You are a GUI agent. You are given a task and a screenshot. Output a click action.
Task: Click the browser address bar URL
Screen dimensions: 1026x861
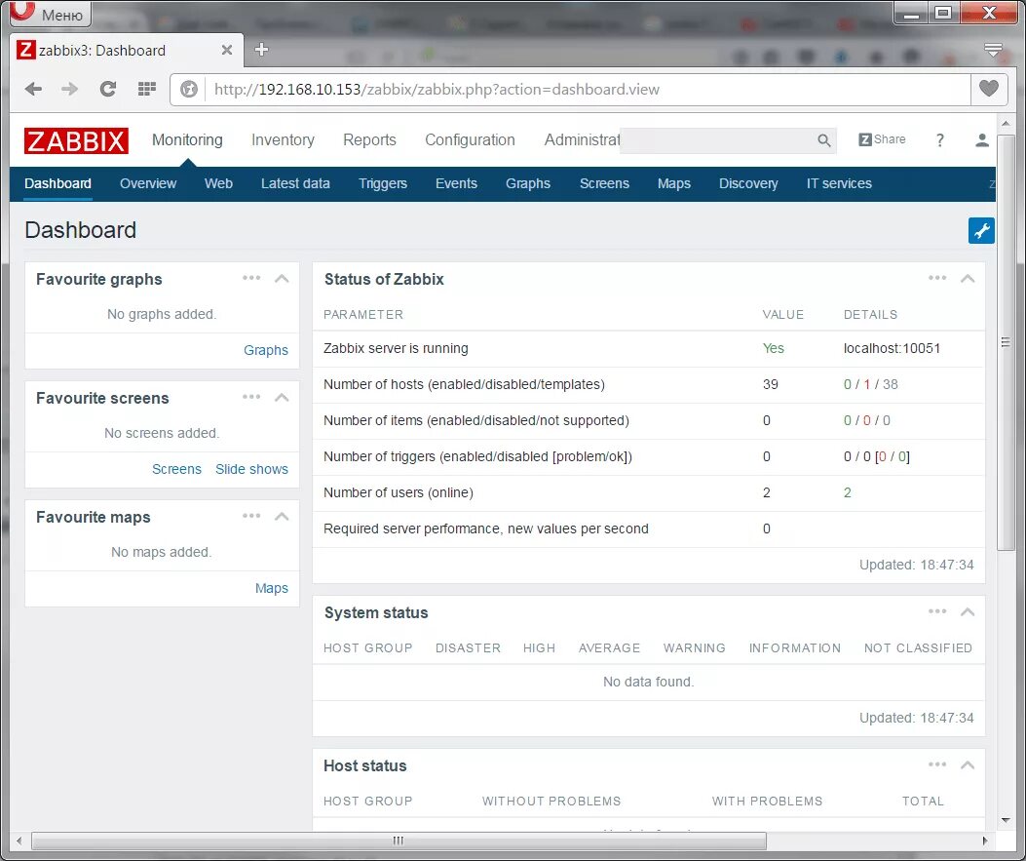point(437,89)
